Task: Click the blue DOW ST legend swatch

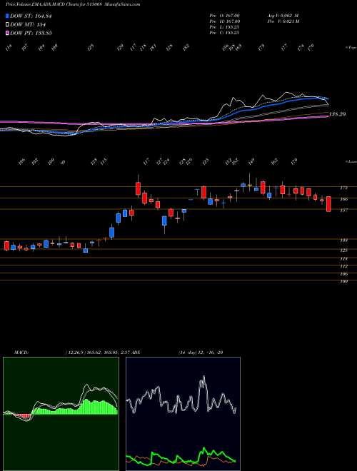Action: pos(8,16)
